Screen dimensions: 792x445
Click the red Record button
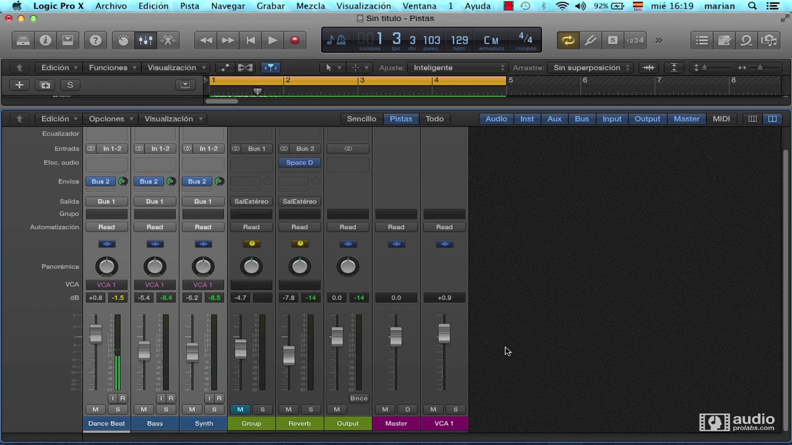click(295, 40)
